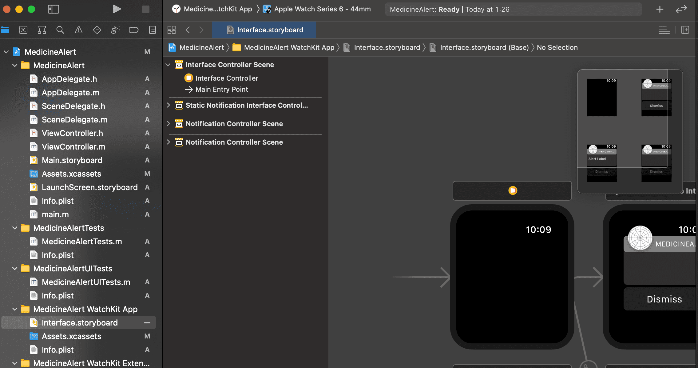Expand Static Notification Interface Controller Scene
Image resolution: width=698 pixels, height=368 pixels.
click(168, 105)
